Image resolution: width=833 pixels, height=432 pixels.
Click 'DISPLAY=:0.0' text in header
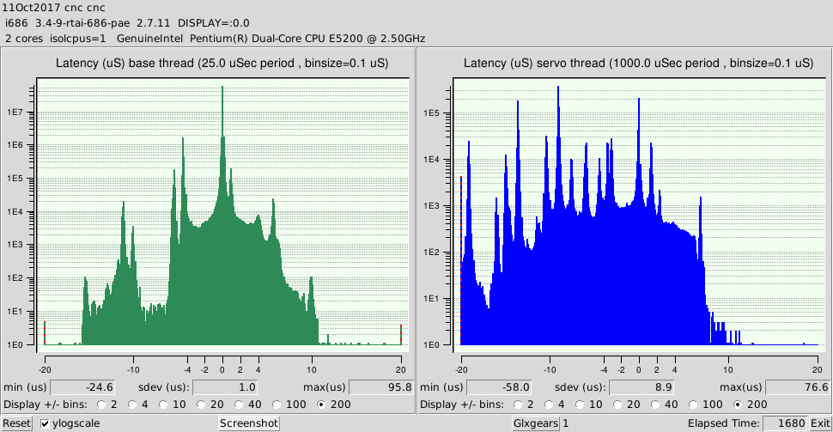(x=214, y=23)
